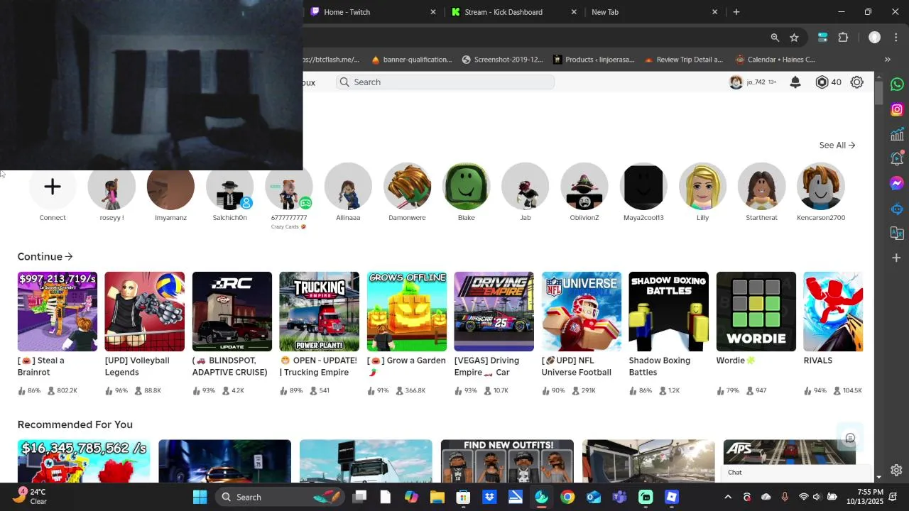Viewport: 909px width, 511px height.
Task: Open Review Trip Detail bookmark
Action: click(683, 60)
